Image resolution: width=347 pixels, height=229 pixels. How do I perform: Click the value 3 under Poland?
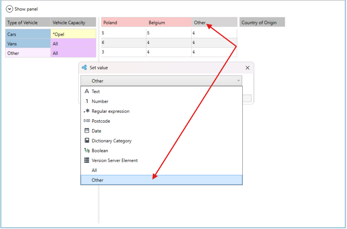click(124, 52)
